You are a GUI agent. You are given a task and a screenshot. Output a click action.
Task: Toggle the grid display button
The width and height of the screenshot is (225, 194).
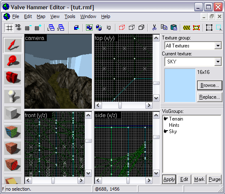pos(9,27)
